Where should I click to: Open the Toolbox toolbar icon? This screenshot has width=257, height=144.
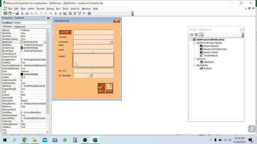click(84, 13)
